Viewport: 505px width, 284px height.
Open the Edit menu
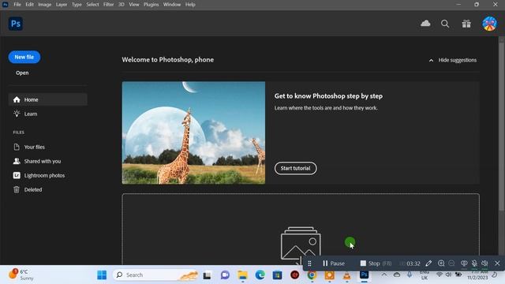pyautogui.click(x=30, y=5)
